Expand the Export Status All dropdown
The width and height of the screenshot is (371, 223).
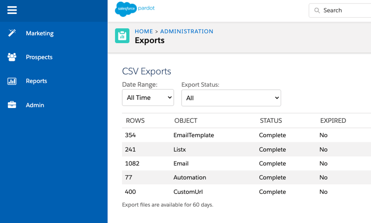click(231, 98)
